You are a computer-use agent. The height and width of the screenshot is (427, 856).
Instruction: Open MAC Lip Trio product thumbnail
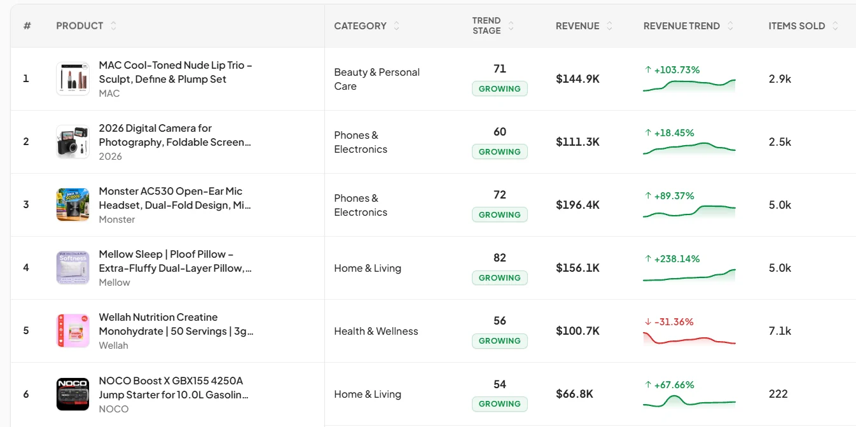[x=72, y=79]
